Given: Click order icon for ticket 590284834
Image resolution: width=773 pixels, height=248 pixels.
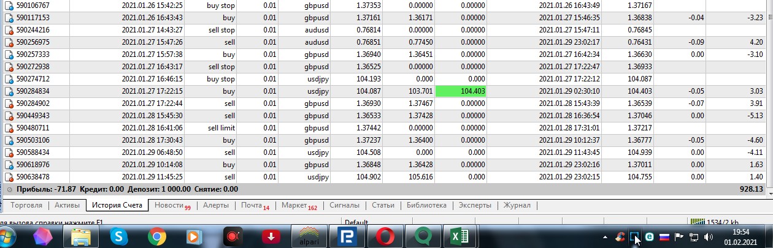Looking at the screenshot, I should coord(9,91).
